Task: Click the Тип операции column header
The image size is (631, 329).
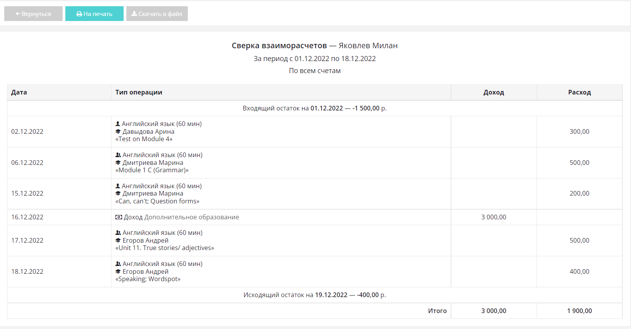Action: click(139, 92)
